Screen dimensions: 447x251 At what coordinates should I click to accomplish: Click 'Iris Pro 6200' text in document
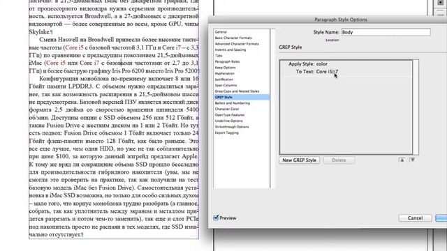pyautogui.click(x=128, y=71)
